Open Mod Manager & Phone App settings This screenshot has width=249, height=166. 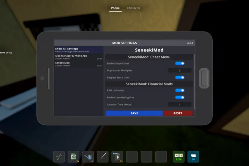pos(79,57)
